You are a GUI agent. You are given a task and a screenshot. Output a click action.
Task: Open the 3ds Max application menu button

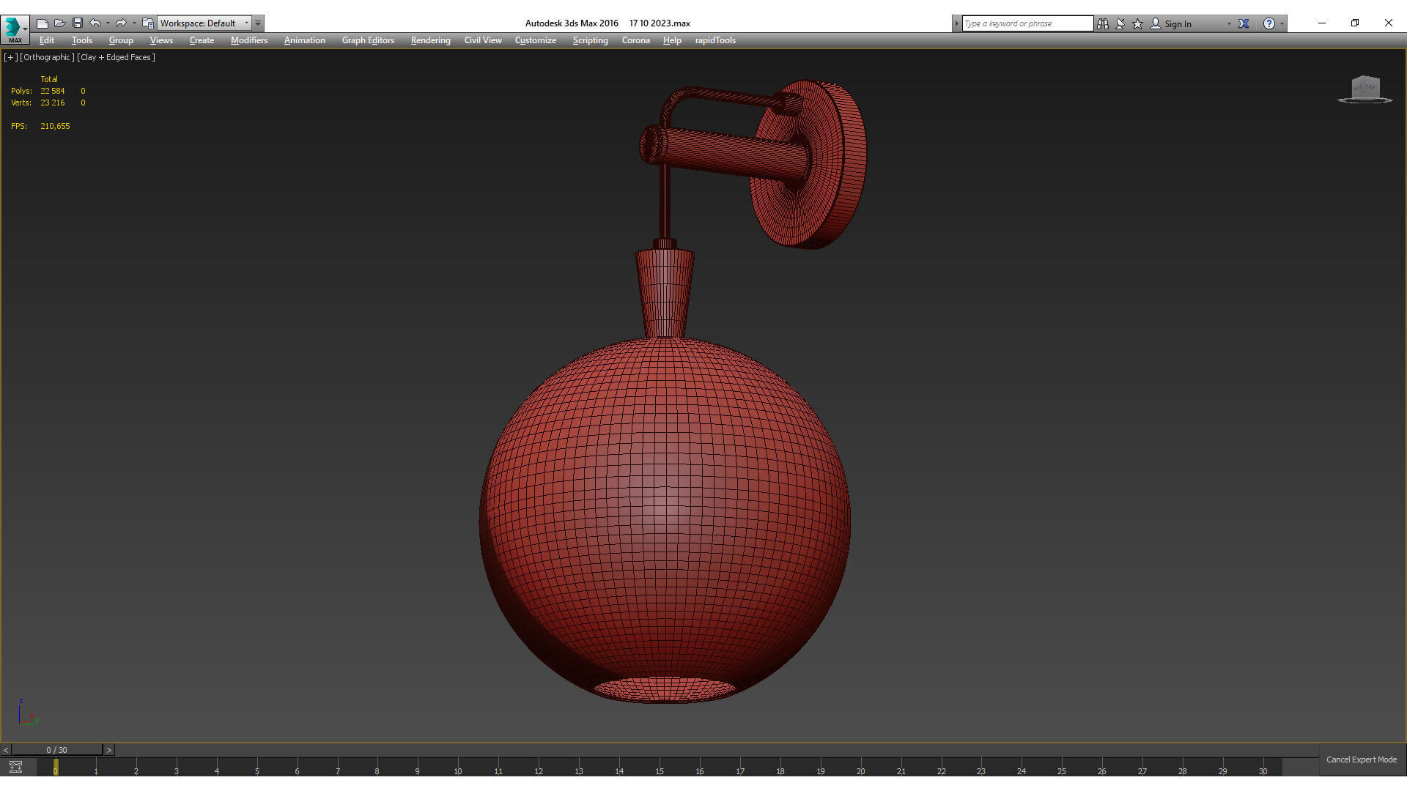(15, 29)
